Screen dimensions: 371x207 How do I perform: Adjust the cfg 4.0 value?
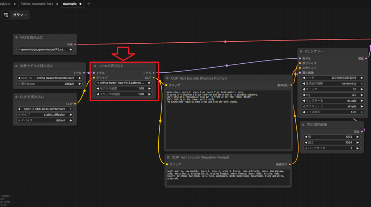tap(333, 95)
